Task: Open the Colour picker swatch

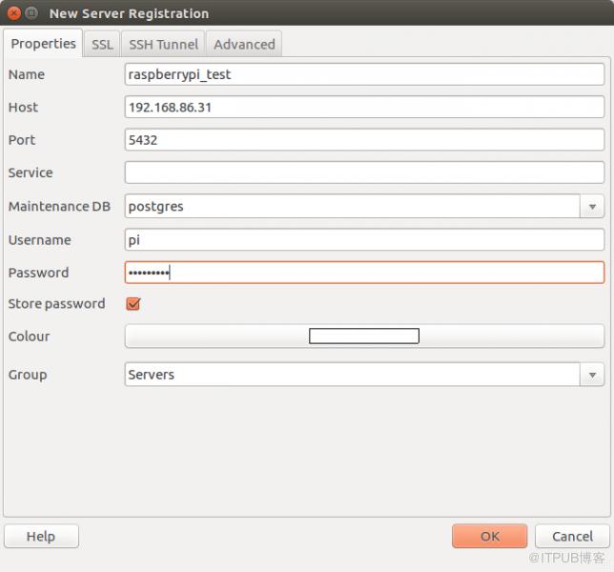Action: pos(364,336)
